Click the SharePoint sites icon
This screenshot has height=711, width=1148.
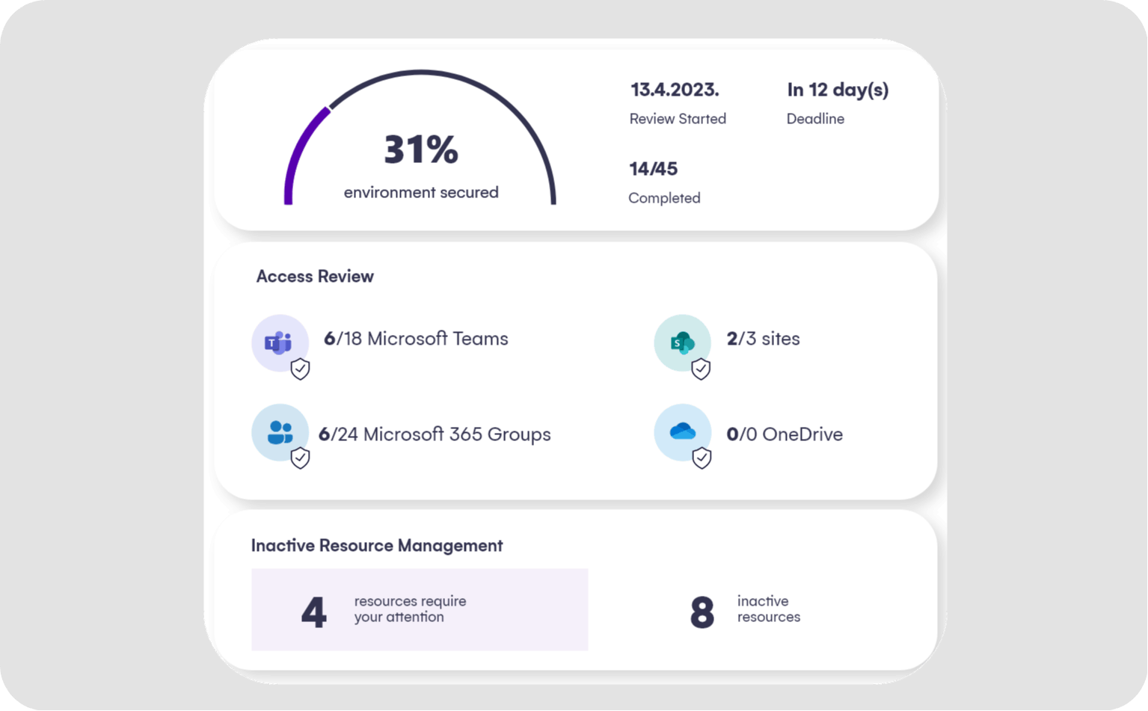[681, 342]
